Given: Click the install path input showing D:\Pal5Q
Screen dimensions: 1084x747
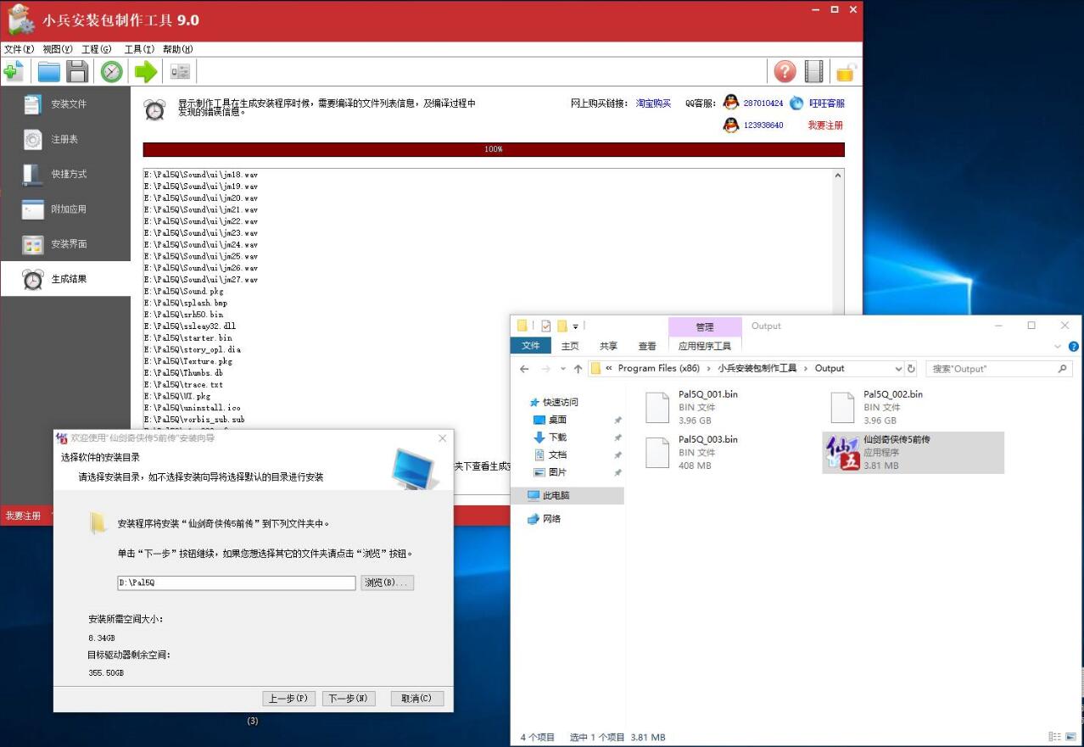Looking at the screenshot, I should (x=237, y=583).
